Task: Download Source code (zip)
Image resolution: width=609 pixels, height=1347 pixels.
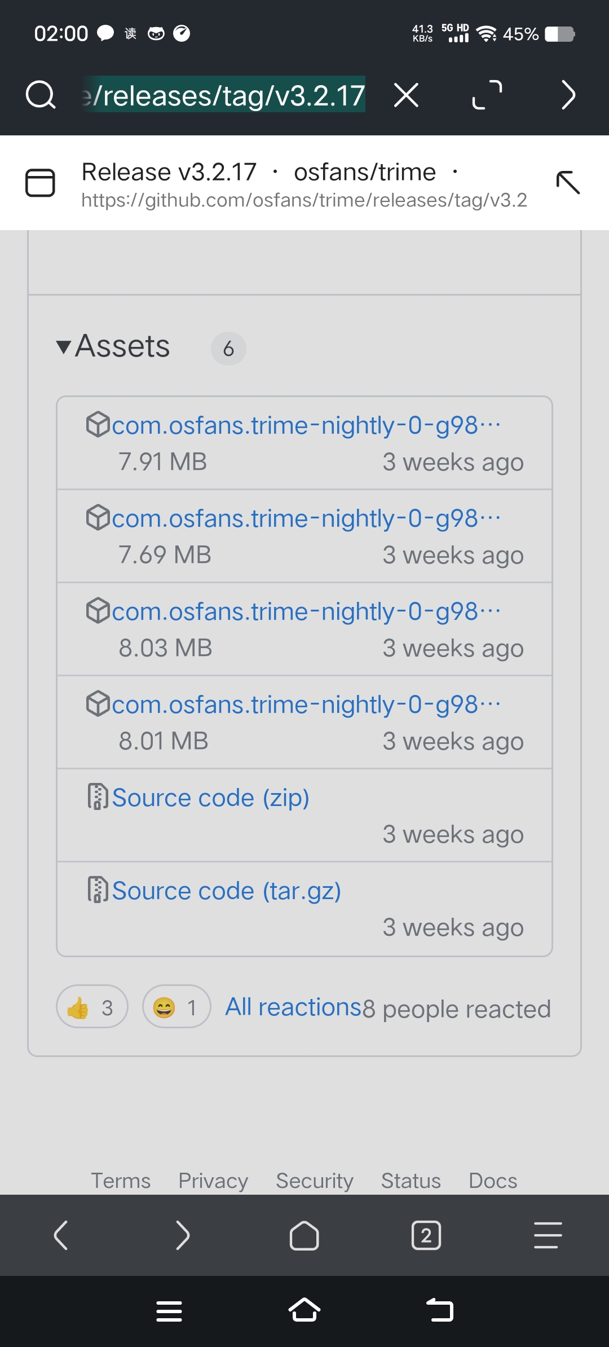Action: (210, 798)
